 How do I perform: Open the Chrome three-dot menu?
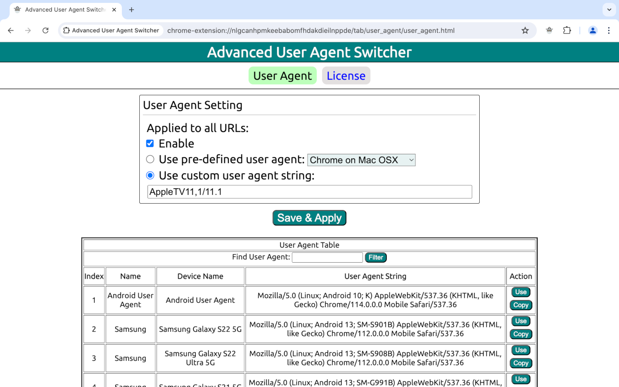click(x=608, y=30)
